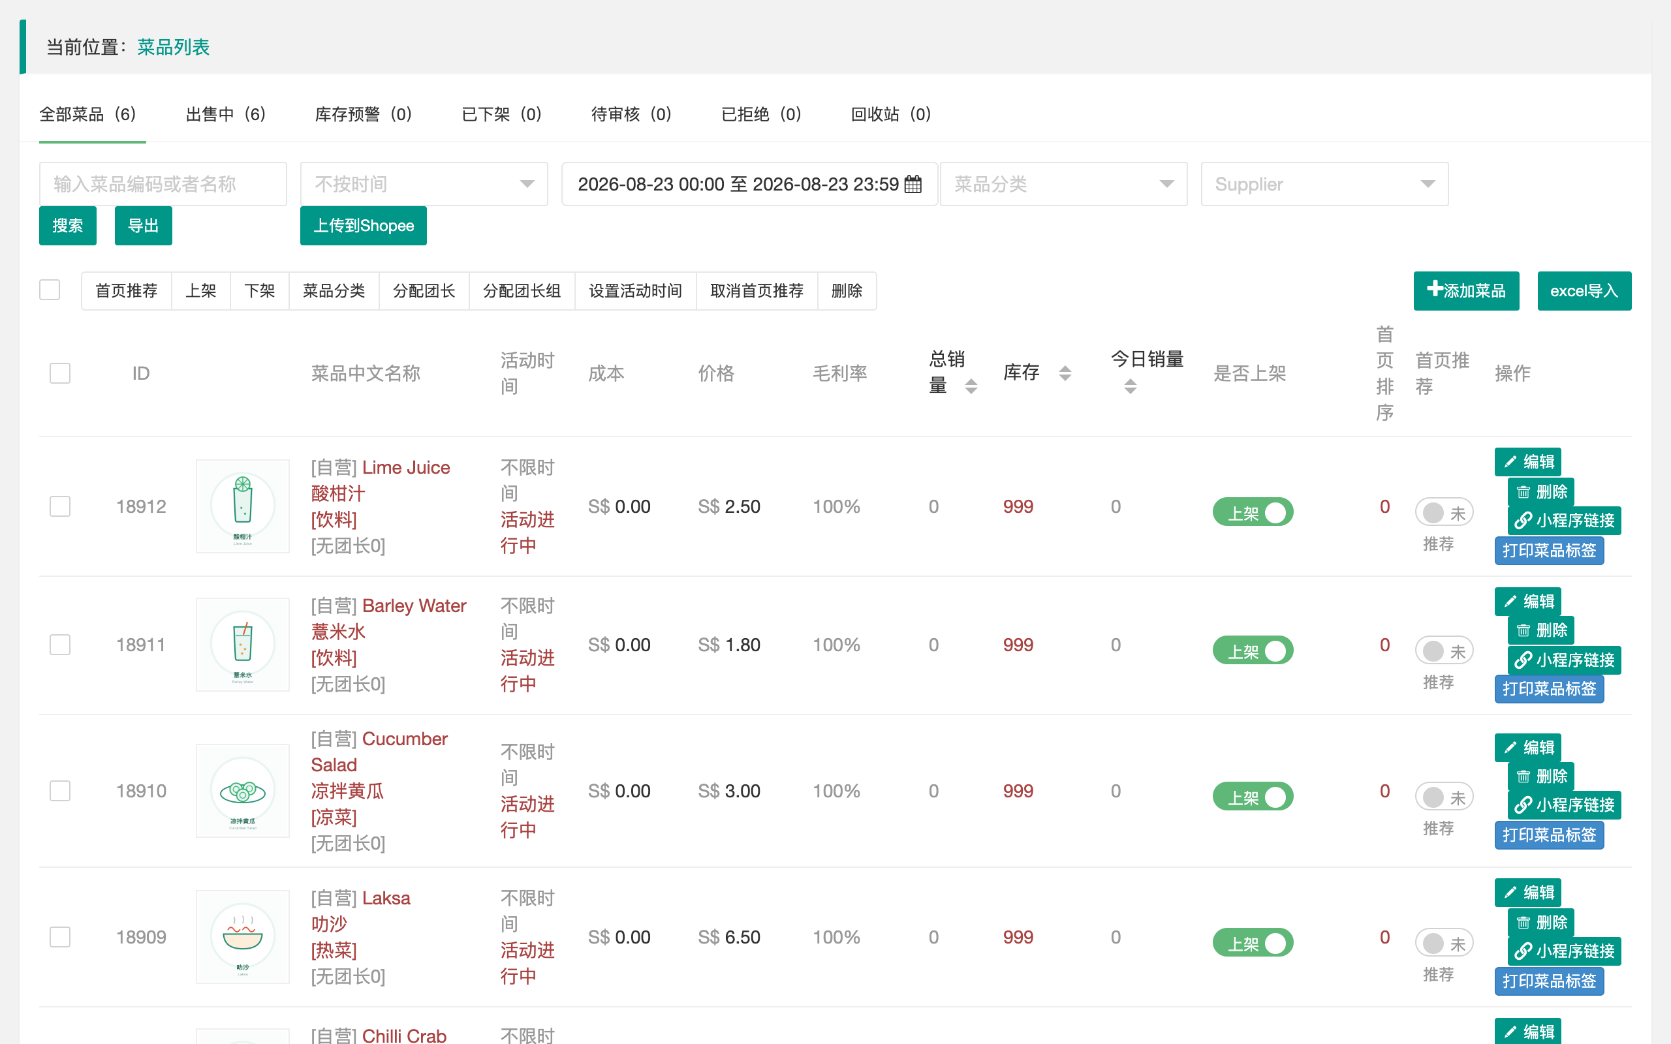Image resolution: width=1671 pixels, height=1044 pixels.
Task: Sort by stock (库存) arrows
Action: tap(1065, 373)
